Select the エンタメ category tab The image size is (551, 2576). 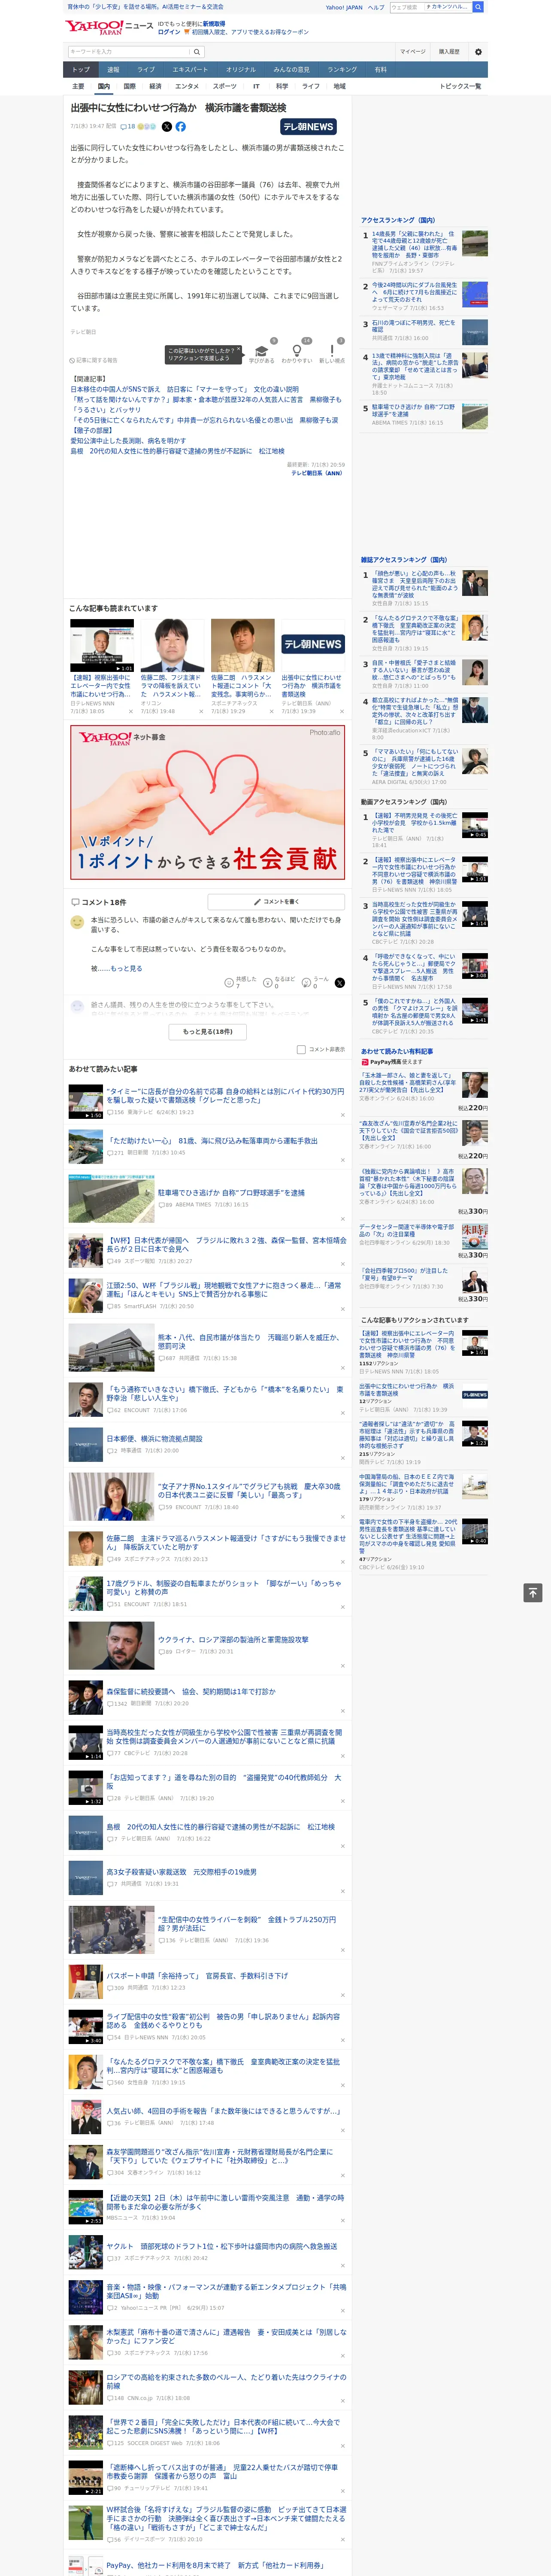point(187,86)
